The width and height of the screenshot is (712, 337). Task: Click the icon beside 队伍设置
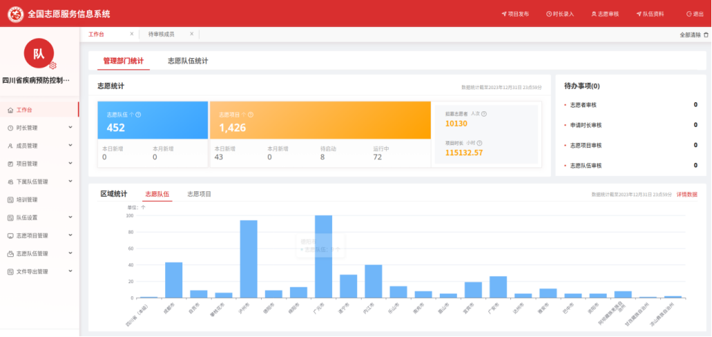tap(10, 218)
